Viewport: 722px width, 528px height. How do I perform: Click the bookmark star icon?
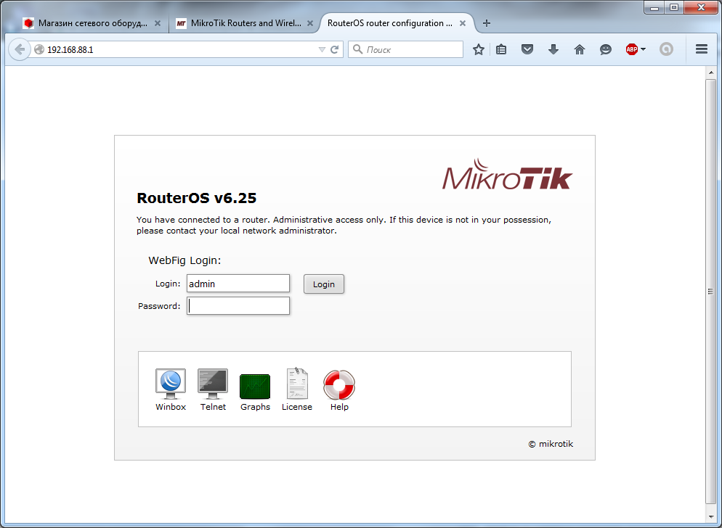(478, 49)
